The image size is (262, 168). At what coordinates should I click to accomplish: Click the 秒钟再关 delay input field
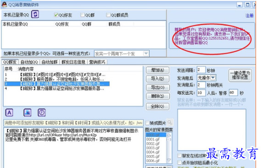[201, 85]
